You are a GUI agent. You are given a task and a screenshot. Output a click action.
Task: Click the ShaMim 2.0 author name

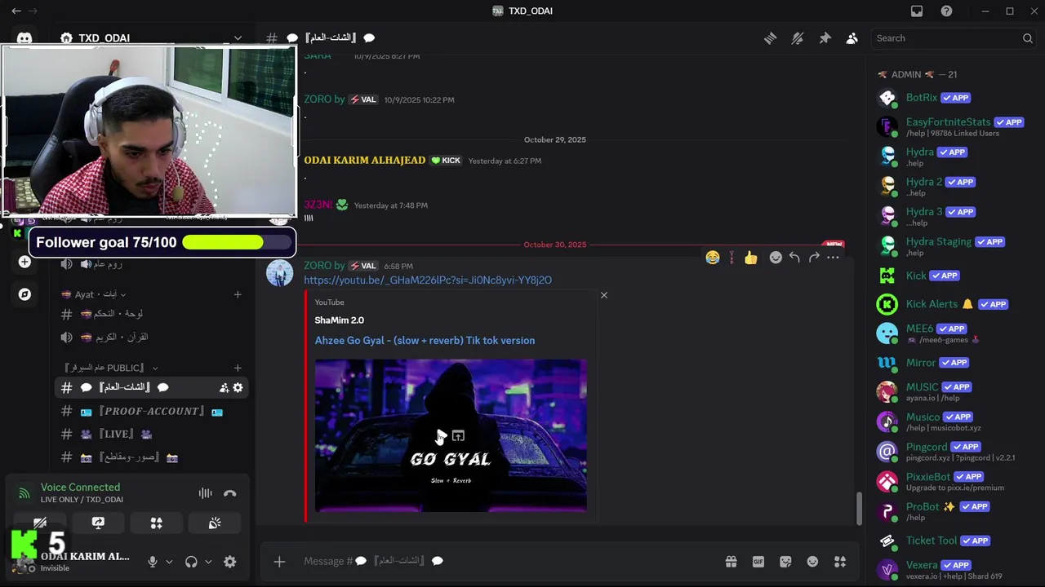click(340, 320)
